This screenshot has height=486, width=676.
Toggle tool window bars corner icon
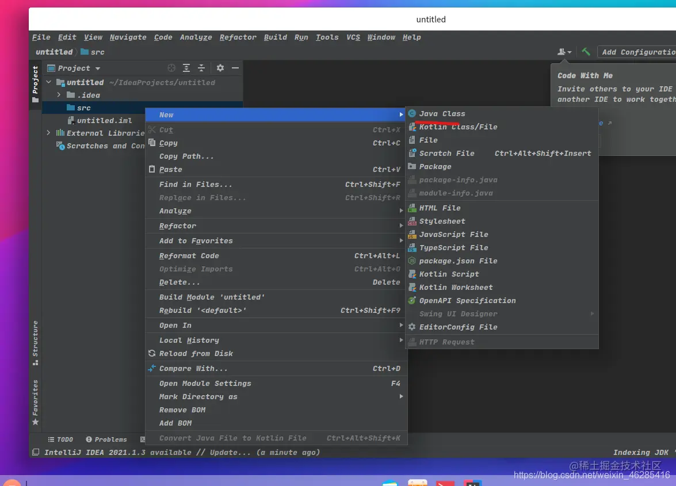36,452
